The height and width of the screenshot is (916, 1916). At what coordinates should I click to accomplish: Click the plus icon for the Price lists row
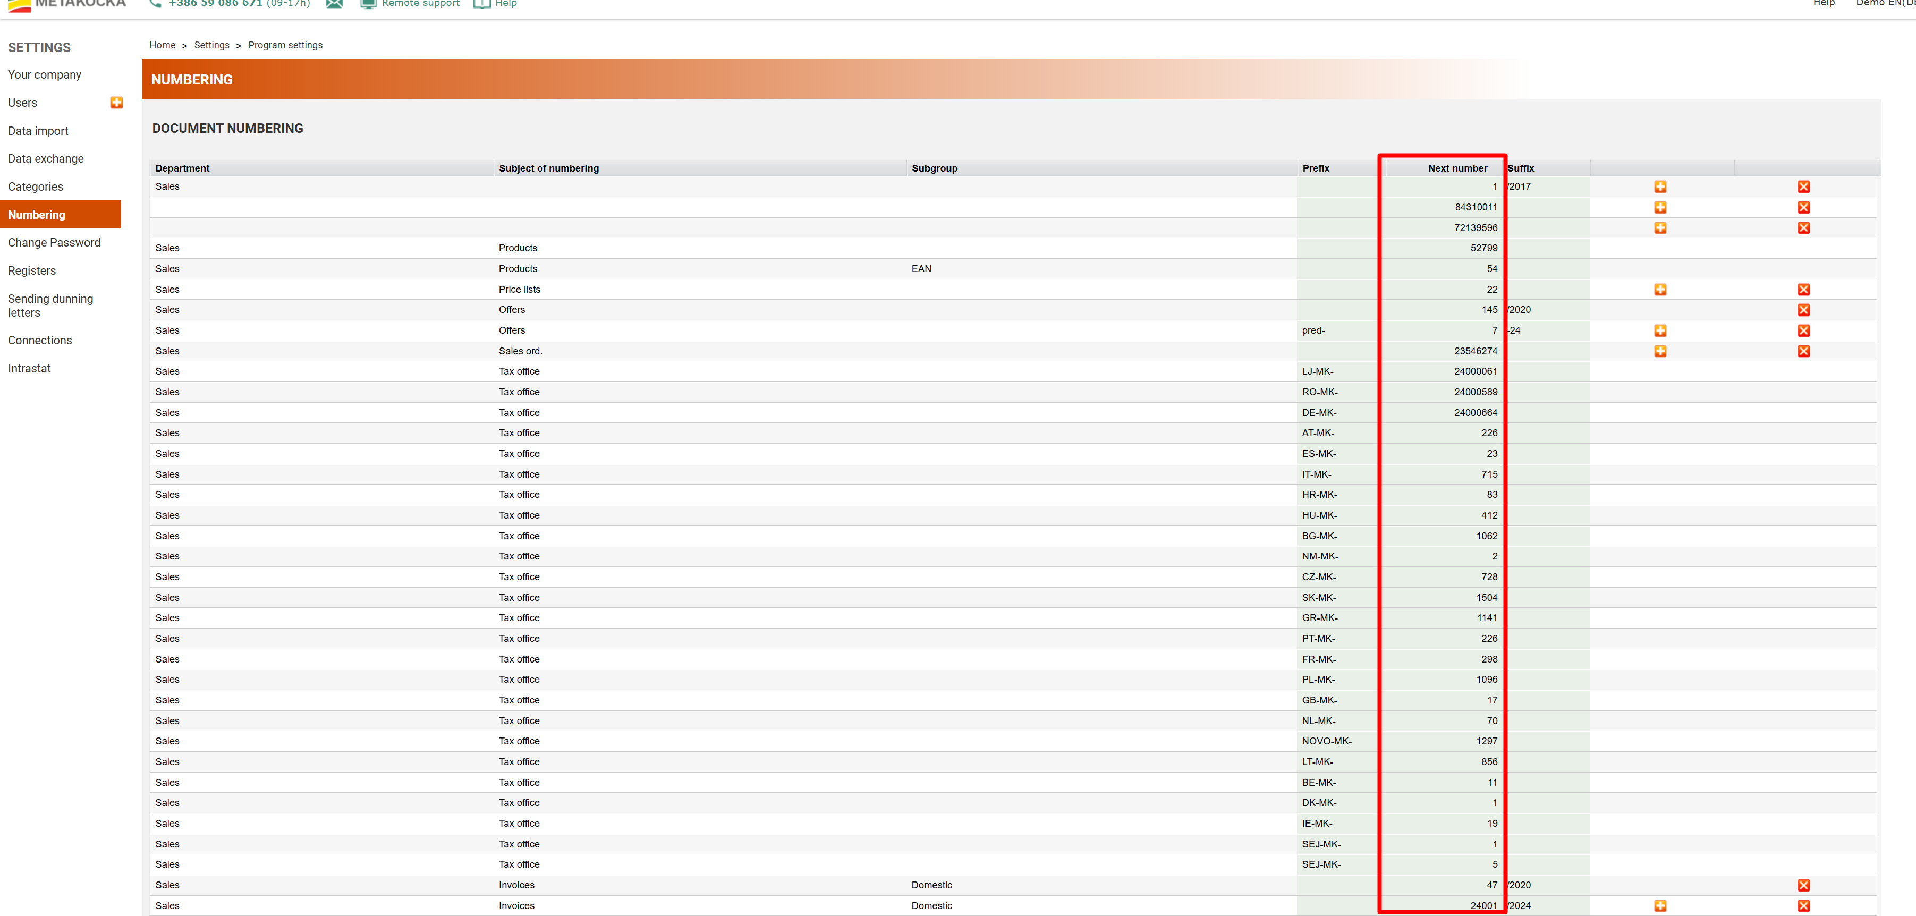tap(1660, 289)
